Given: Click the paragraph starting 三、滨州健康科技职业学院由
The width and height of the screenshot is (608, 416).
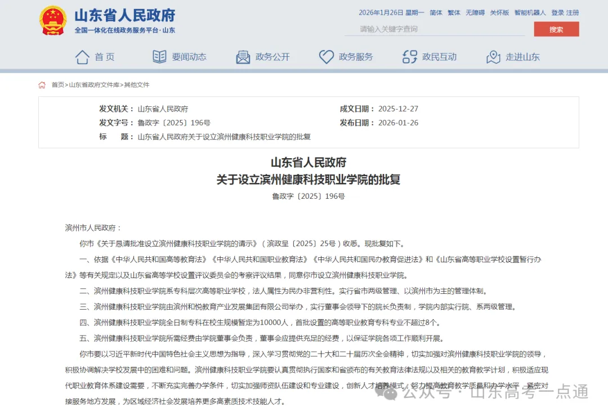Looking at the screenshot, I should [x=298, y=307].
